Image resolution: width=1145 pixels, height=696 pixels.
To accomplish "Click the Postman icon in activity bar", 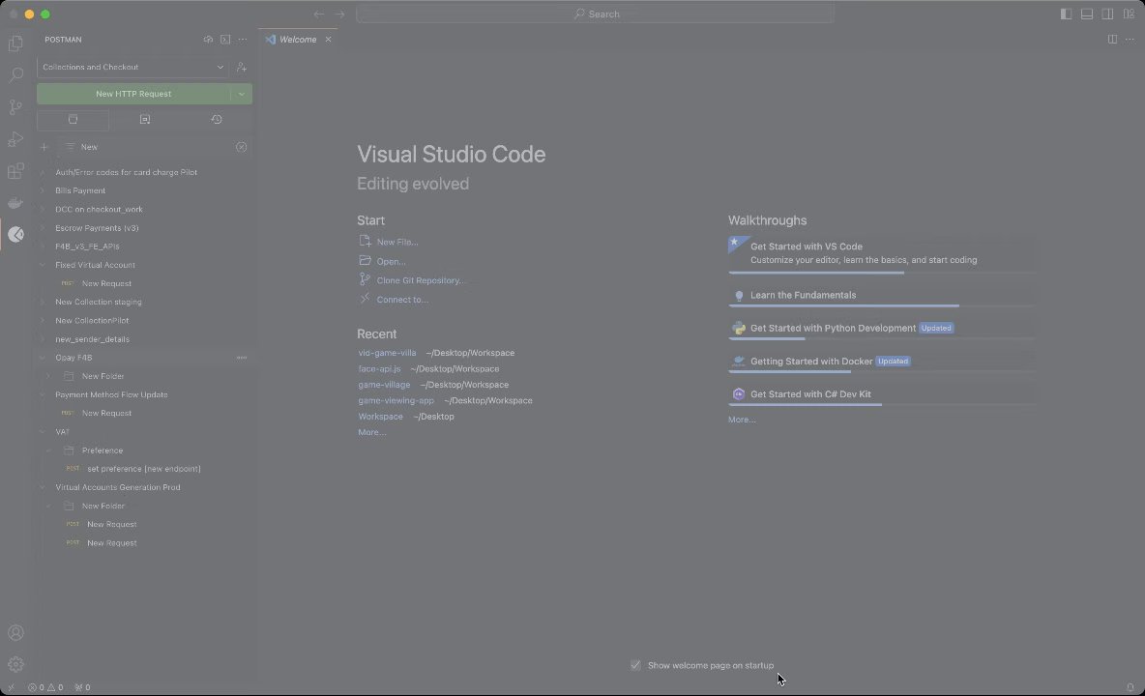I will tap(15, 234).
